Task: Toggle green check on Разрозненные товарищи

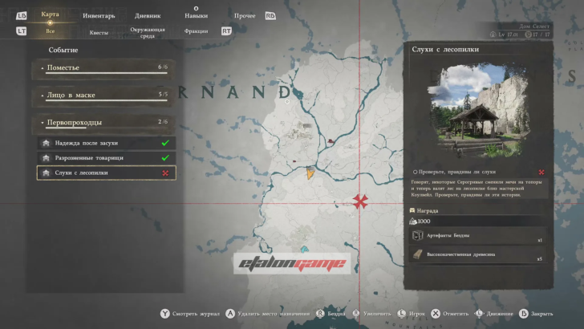Action: pos(164,157)
